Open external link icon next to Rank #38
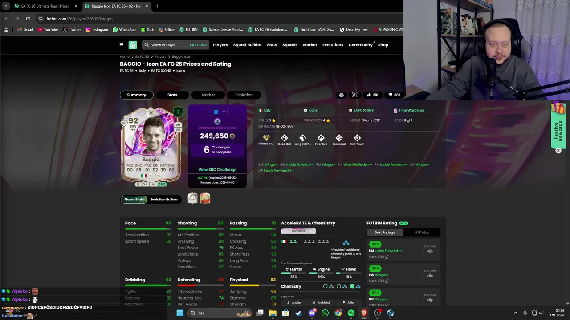This screenshot has width=570, height=320. [x=387, y=281]
